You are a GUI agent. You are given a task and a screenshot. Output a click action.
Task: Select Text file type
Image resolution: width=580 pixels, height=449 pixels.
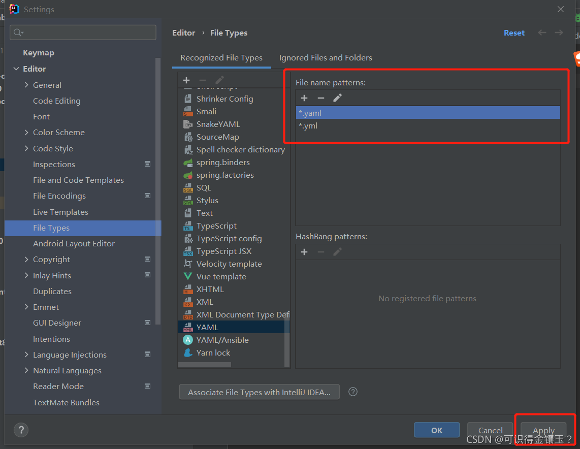click(234, 213)
